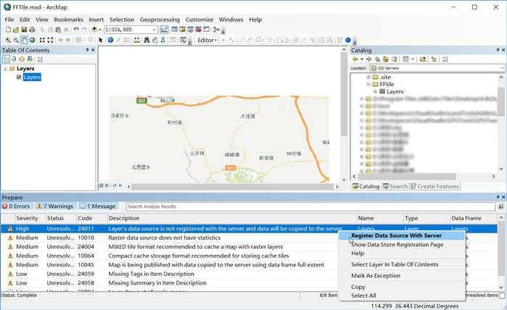Open the Customize menu
507x310 pixels.
click(x=199, y=20)
